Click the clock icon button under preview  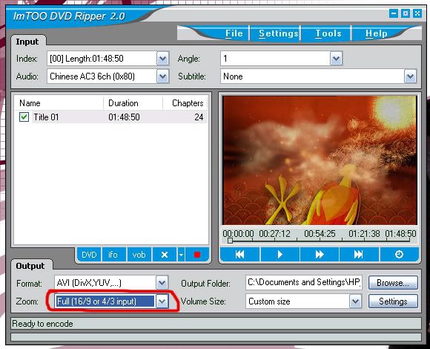tap(399, 255)
